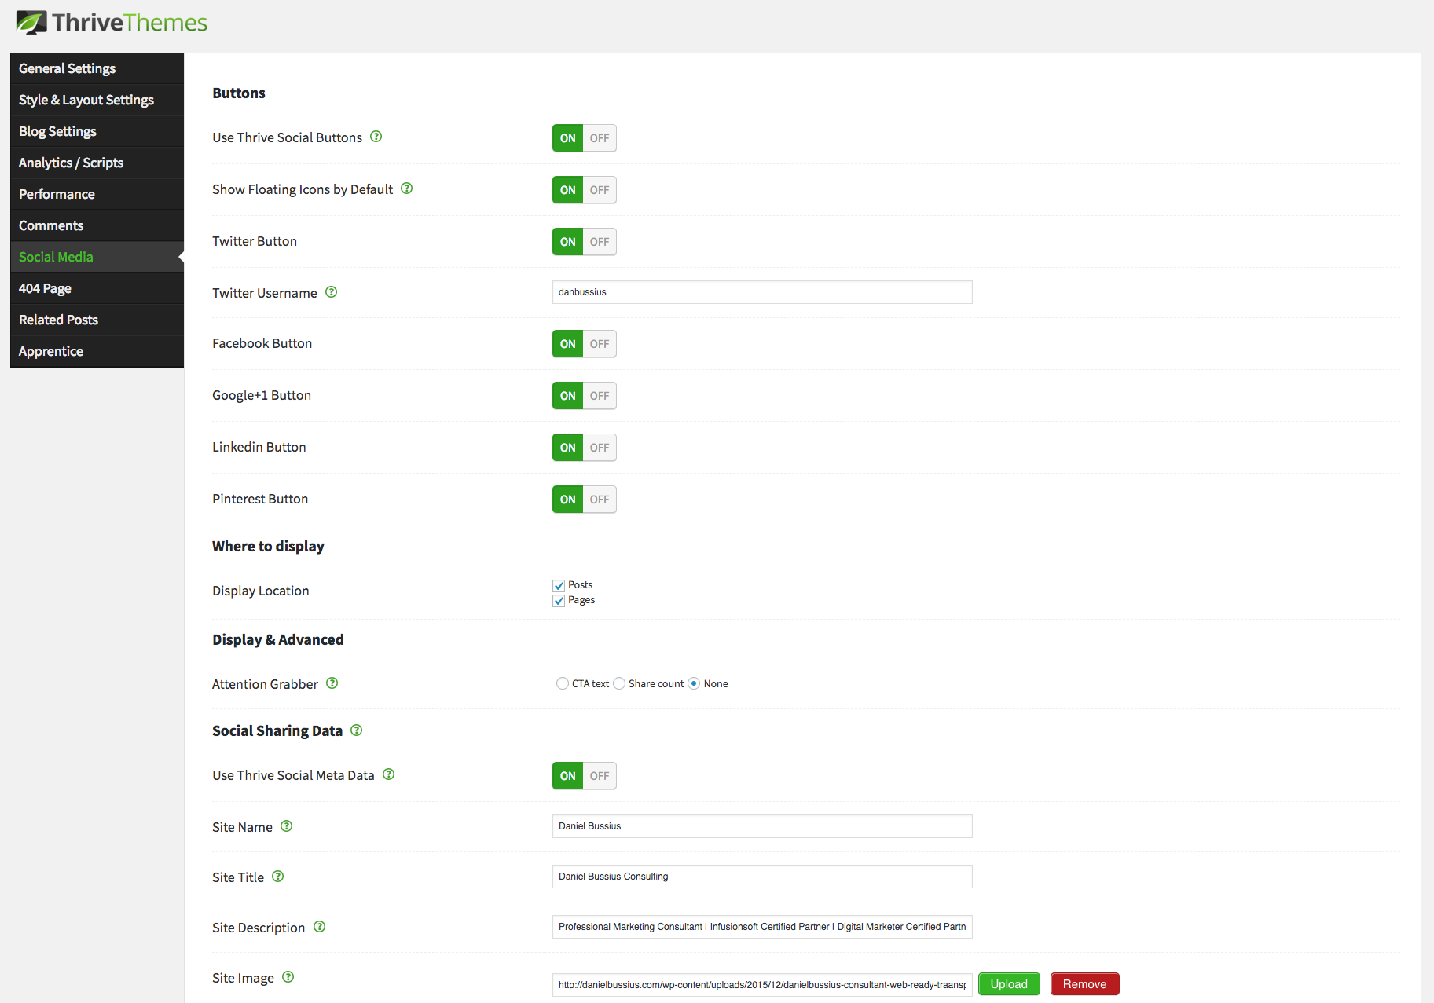Turn off Show Floating Icons by Default
Image resolution: width=1434 pixels, height=1003 pixels.
600,190
